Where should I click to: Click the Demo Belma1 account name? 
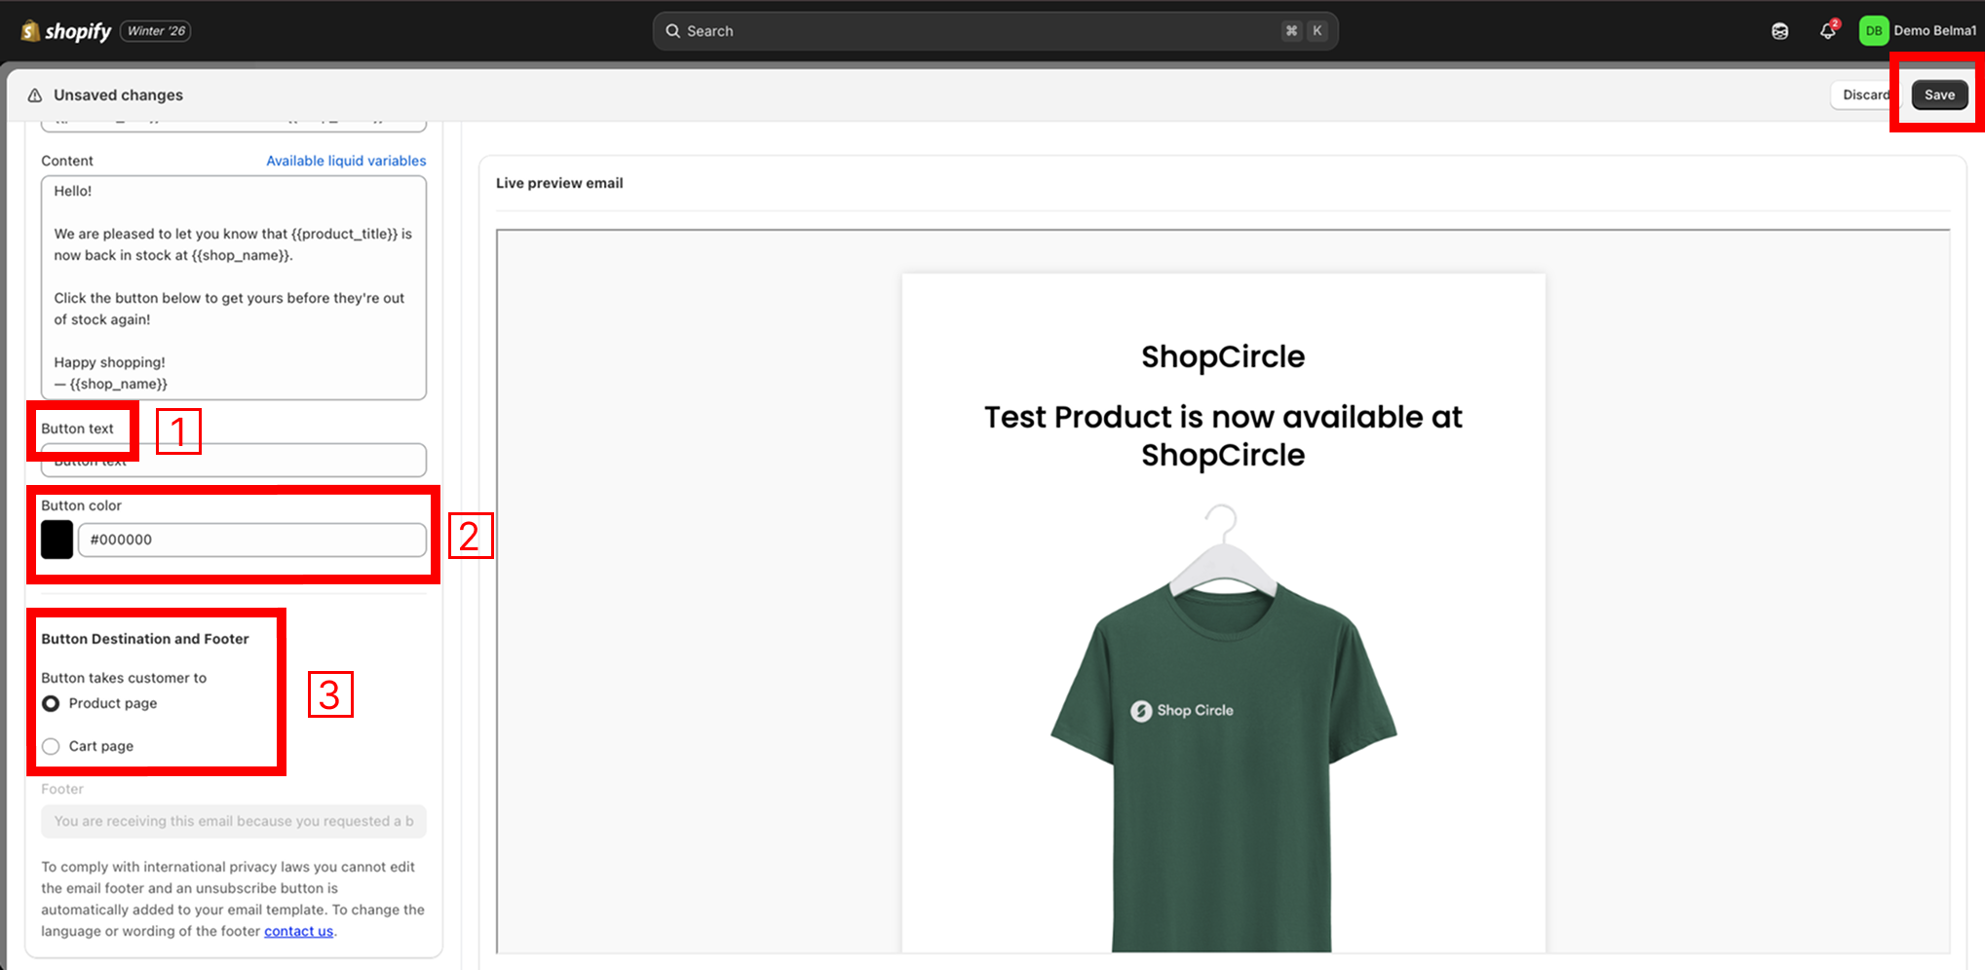tap(1934, 31)
